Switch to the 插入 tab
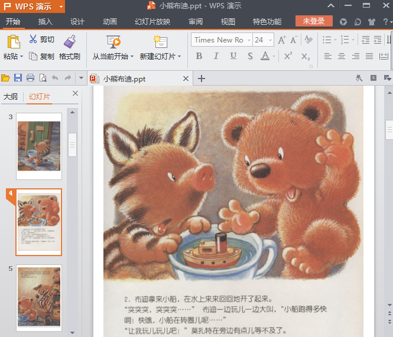Screen dimensions: 393x337 [x=46, y=21]
